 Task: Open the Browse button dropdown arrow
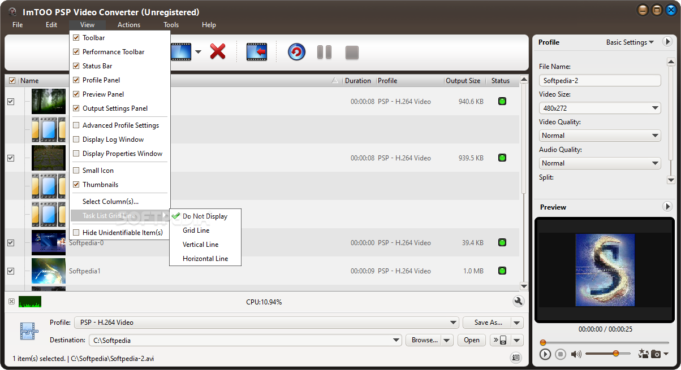[x=447, y=340]
